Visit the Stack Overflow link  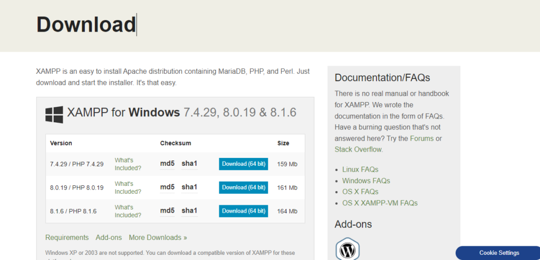click(358, 149)
